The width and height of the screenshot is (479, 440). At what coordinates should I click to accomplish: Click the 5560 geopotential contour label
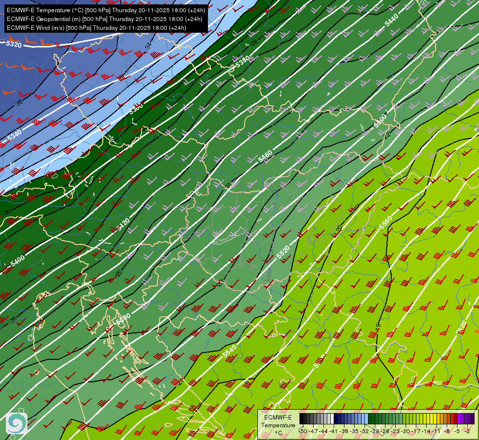click(x=386, y=222)
